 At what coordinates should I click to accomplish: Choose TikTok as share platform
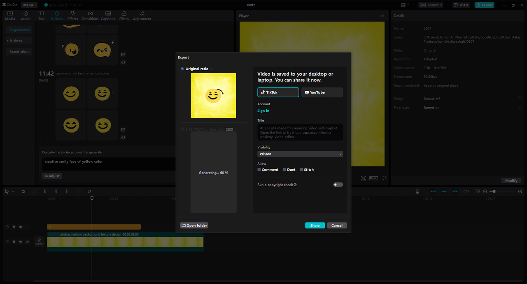pyautogui.click(x=278, y=92)
